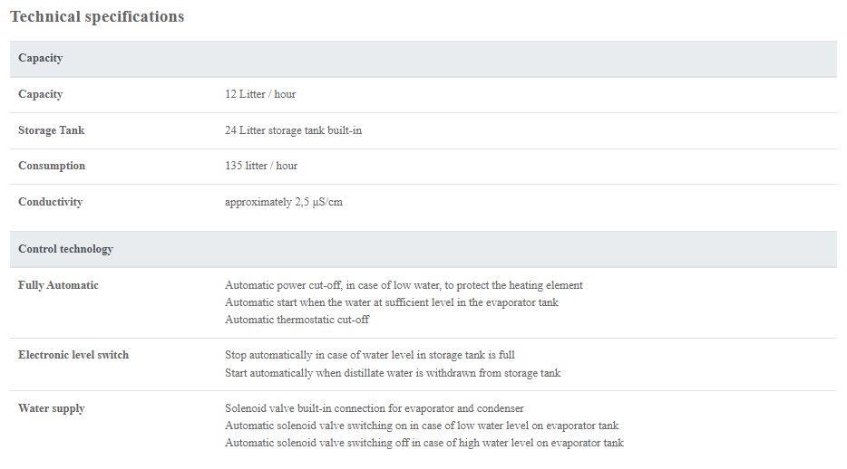Click the Start automatically when distillate line
The width and height of the screenshot is (847, 469).
(393, 372)
